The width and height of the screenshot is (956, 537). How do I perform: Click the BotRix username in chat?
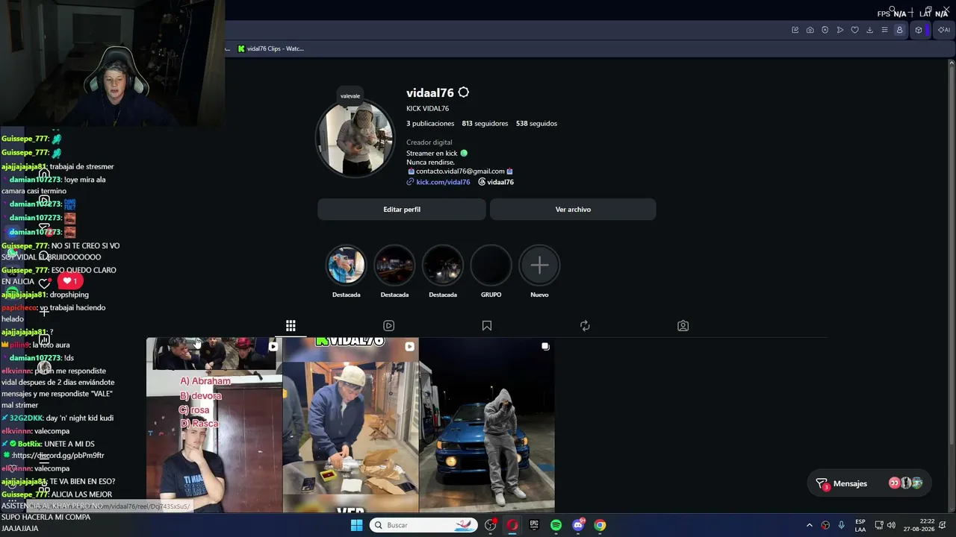pos(29,445)
